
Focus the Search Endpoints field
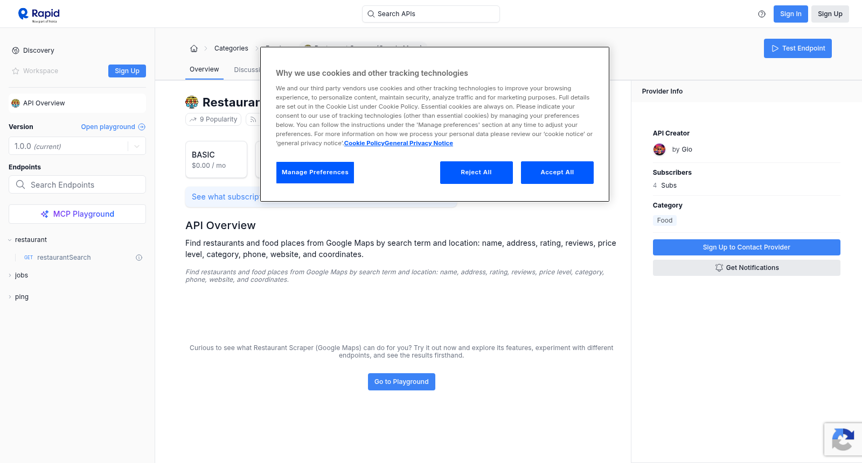[77, 184]
